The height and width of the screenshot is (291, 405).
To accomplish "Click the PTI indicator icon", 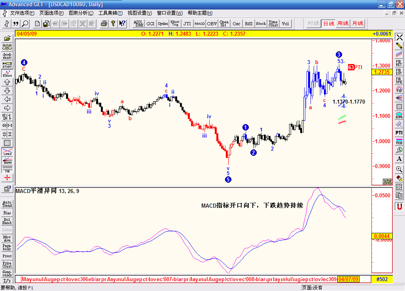I will click(399, 132).
